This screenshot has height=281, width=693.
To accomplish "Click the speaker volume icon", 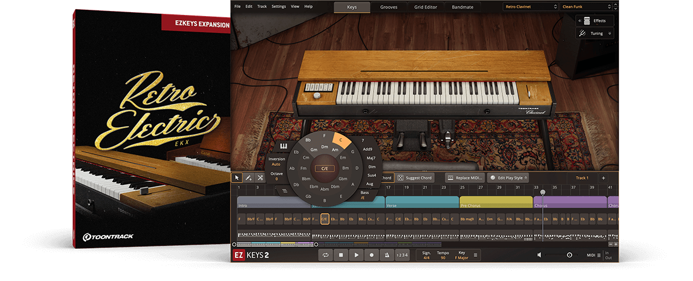I will [x=539, y=255].
